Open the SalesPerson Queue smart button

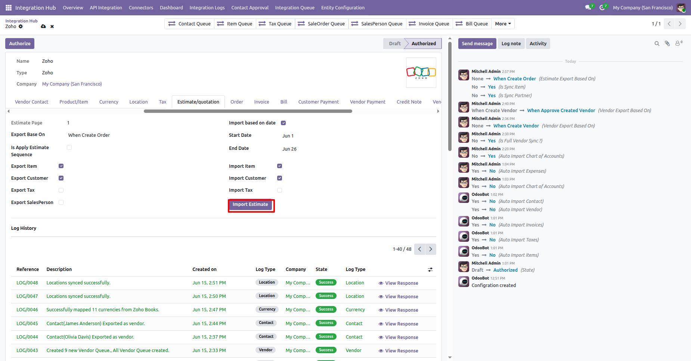pos(377,24)
